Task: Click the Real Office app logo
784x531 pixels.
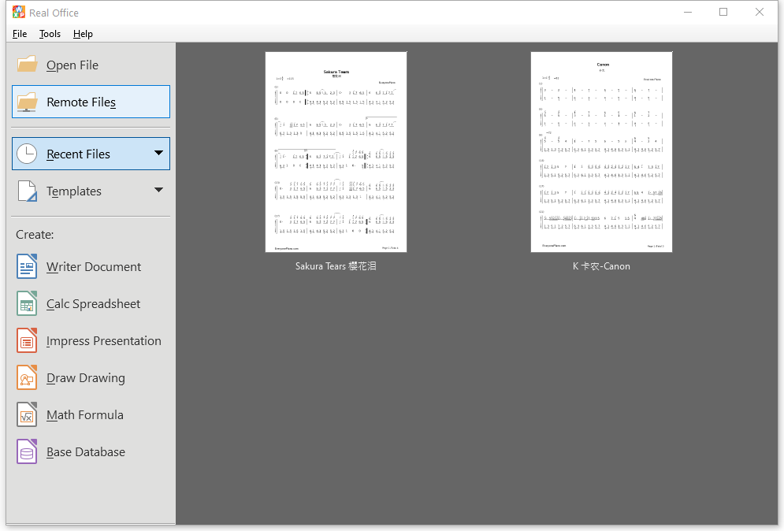Action: pos(18,12)
